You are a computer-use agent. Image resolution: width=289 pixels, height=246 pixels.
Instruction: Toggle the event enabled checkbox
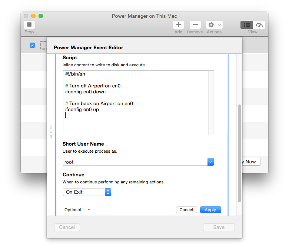[x=32, y=45]
